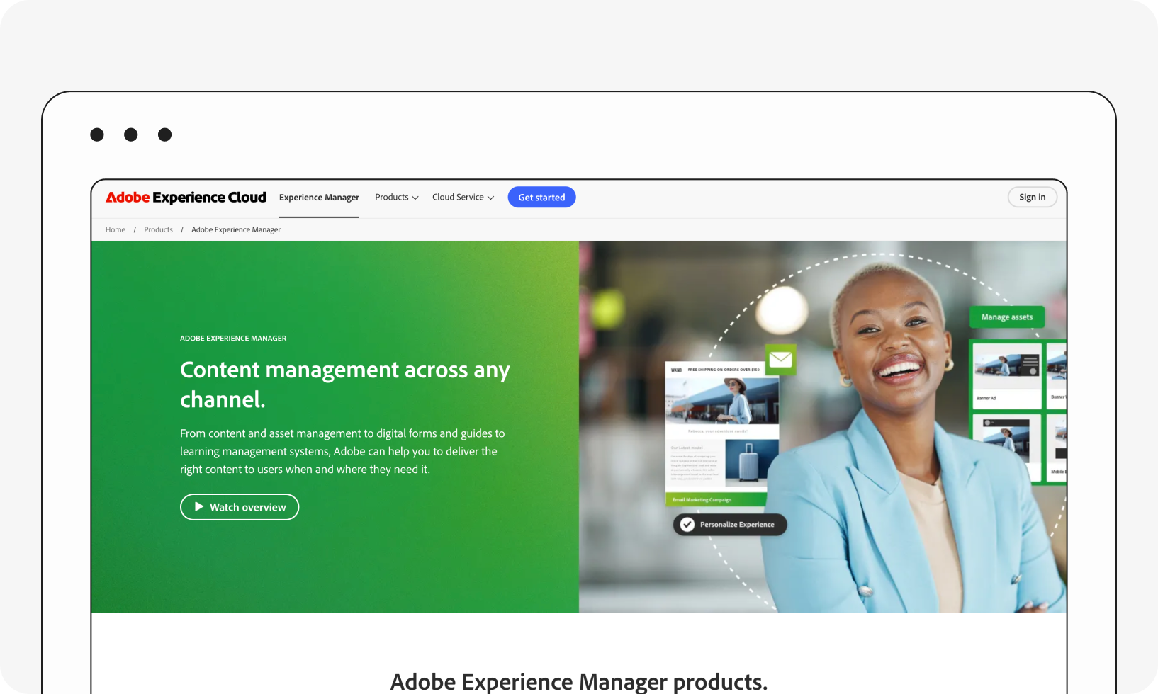Click the Adobe Experience Cloud logo
Screen dimensions: 1158x694
click(186, 198)
